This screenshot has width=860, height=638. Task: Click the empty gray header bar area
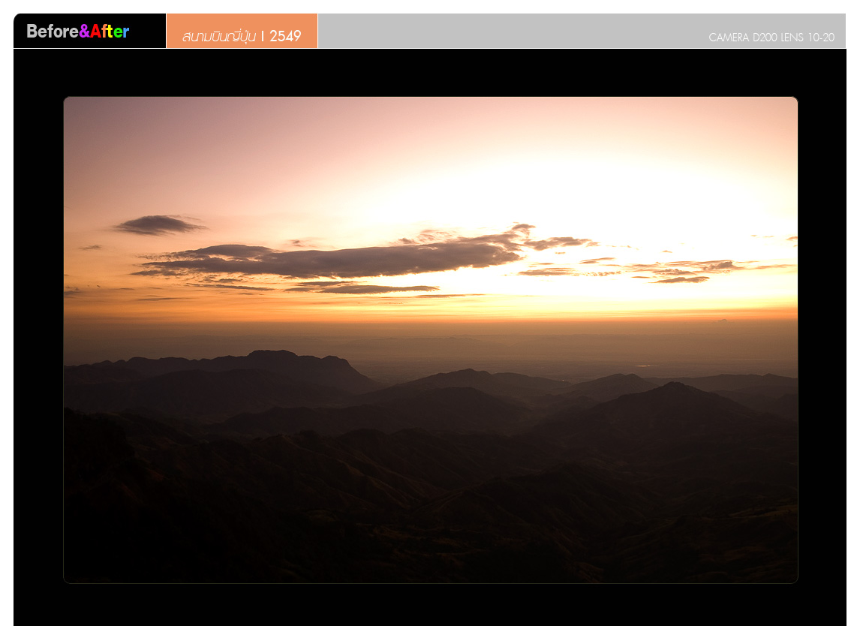[510, 30]
